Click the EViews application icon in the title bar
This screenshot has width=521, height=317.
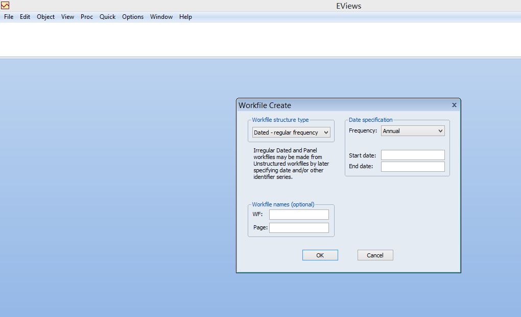[5, 5]
